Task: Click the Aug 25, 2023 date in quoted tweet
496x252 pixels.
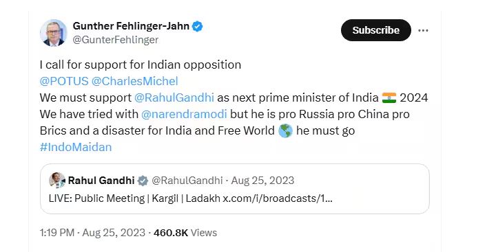Action: (x=262, y=181)
